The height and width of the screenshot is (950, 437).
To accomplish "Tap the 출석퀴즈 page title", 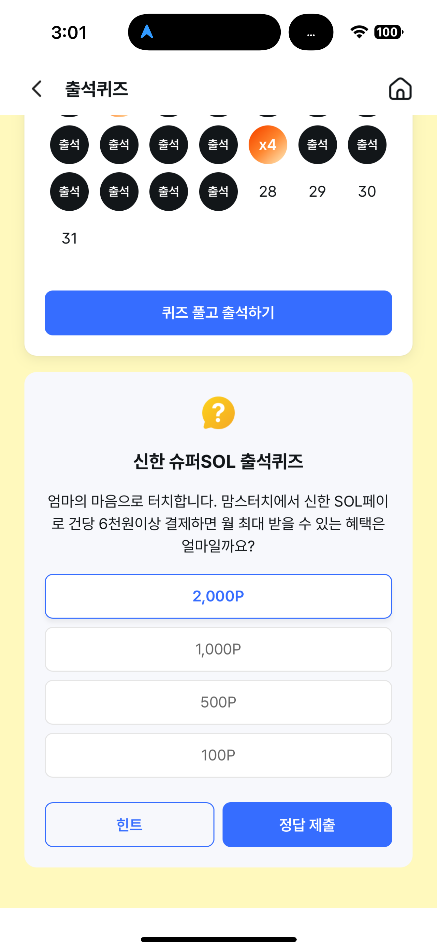I will click(x=97, y=89).
